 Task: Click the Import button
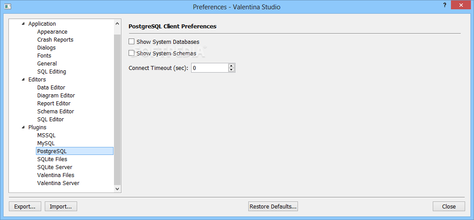[61, 206]
